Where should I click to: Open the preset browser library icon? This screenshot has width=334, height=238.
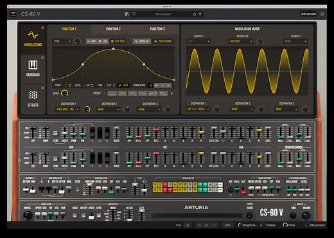[127, 14]
